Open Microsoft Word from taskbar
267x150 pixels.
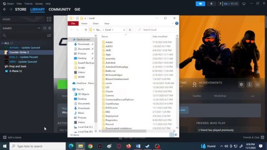138,146
